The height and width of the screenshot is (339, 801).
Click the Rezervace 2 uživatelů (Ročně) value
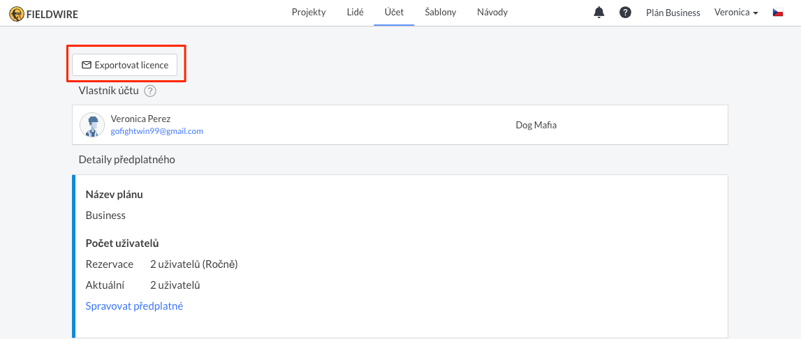[x=194, y=264]
